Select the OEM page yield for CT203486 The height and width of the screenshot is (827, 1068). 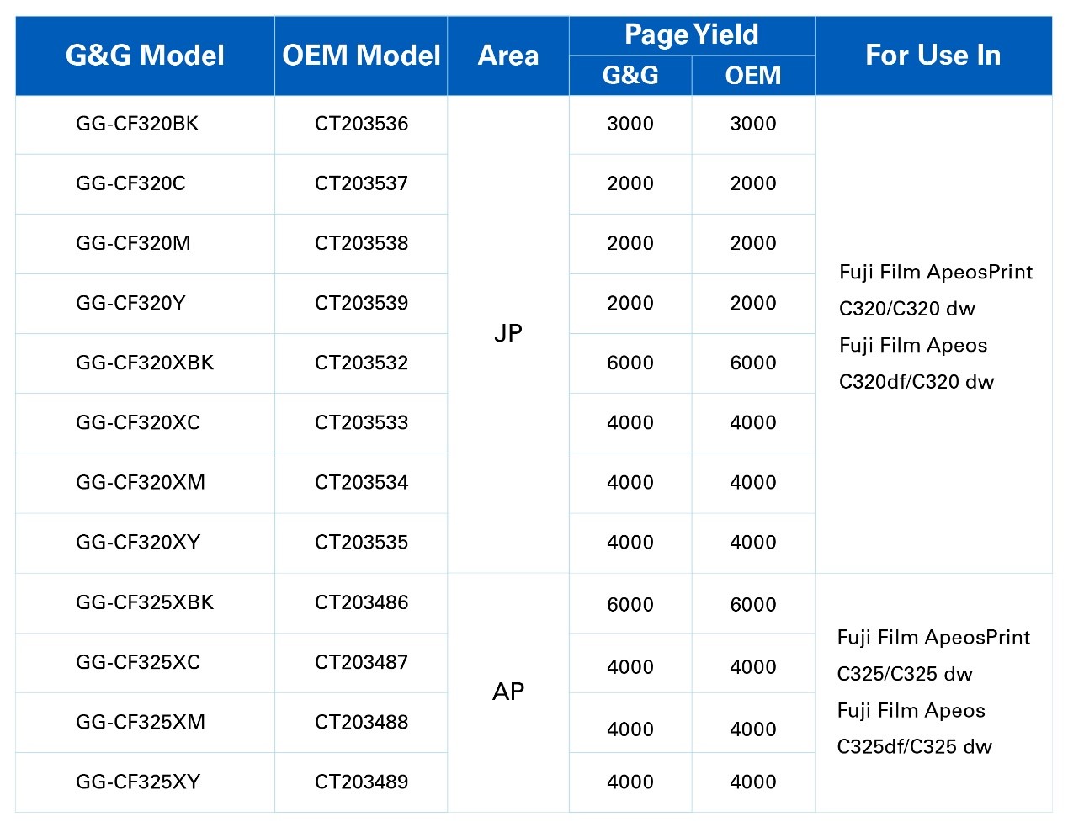pyautogui.click(x=753, y=604)
